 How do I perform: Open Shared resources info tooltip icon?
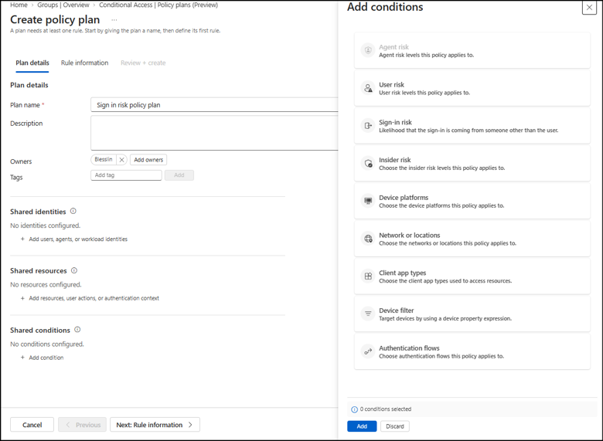point(74,270)
